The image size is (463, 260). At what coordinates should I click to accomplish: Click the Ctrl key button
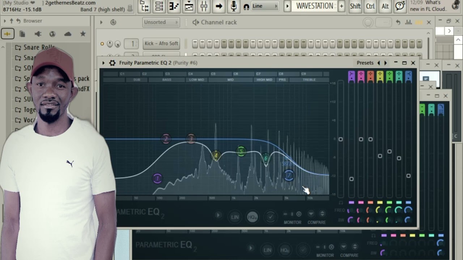[x=370, y=6]
